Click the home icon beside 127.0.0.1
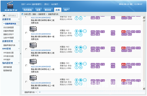Screen dimensions: 147x96 point(4,15)
